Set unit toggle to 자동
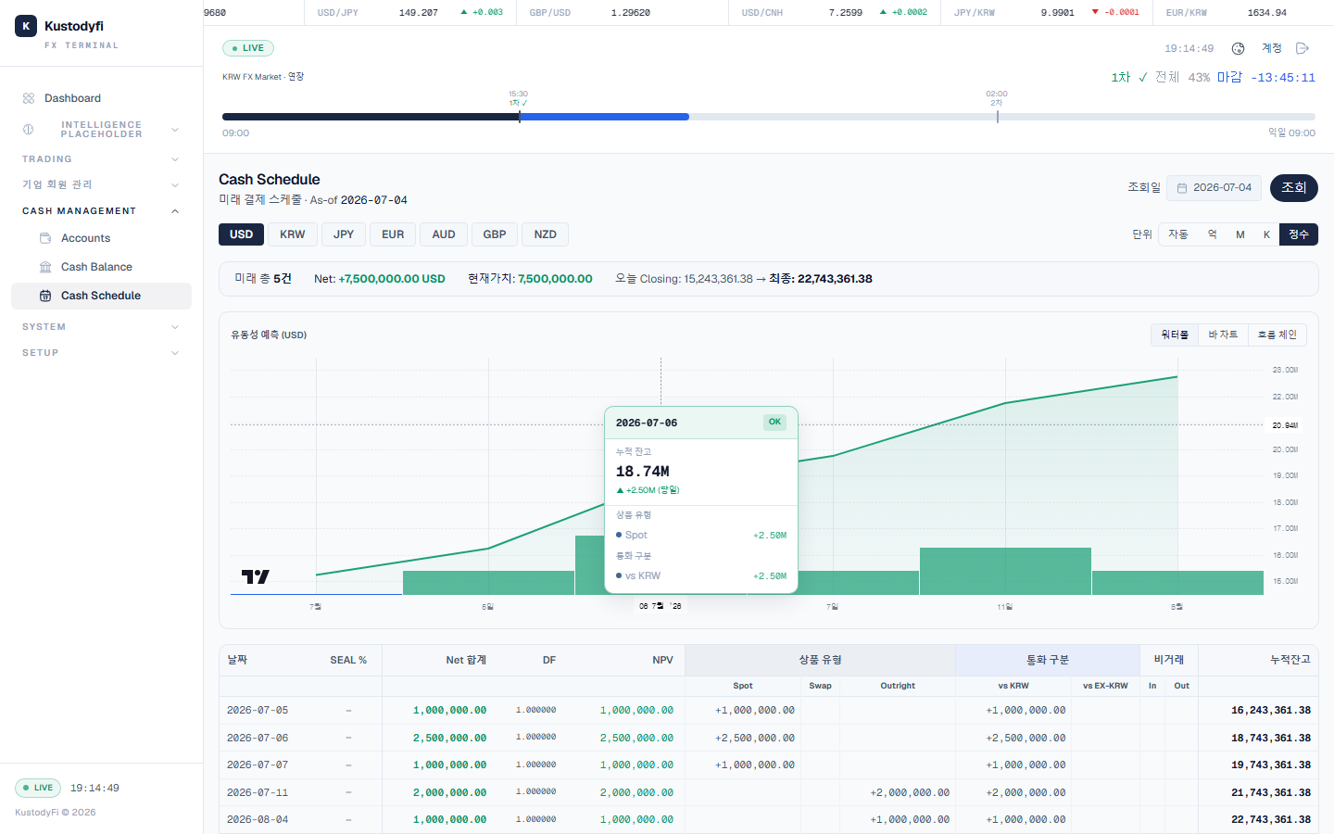 [1177, 234]
